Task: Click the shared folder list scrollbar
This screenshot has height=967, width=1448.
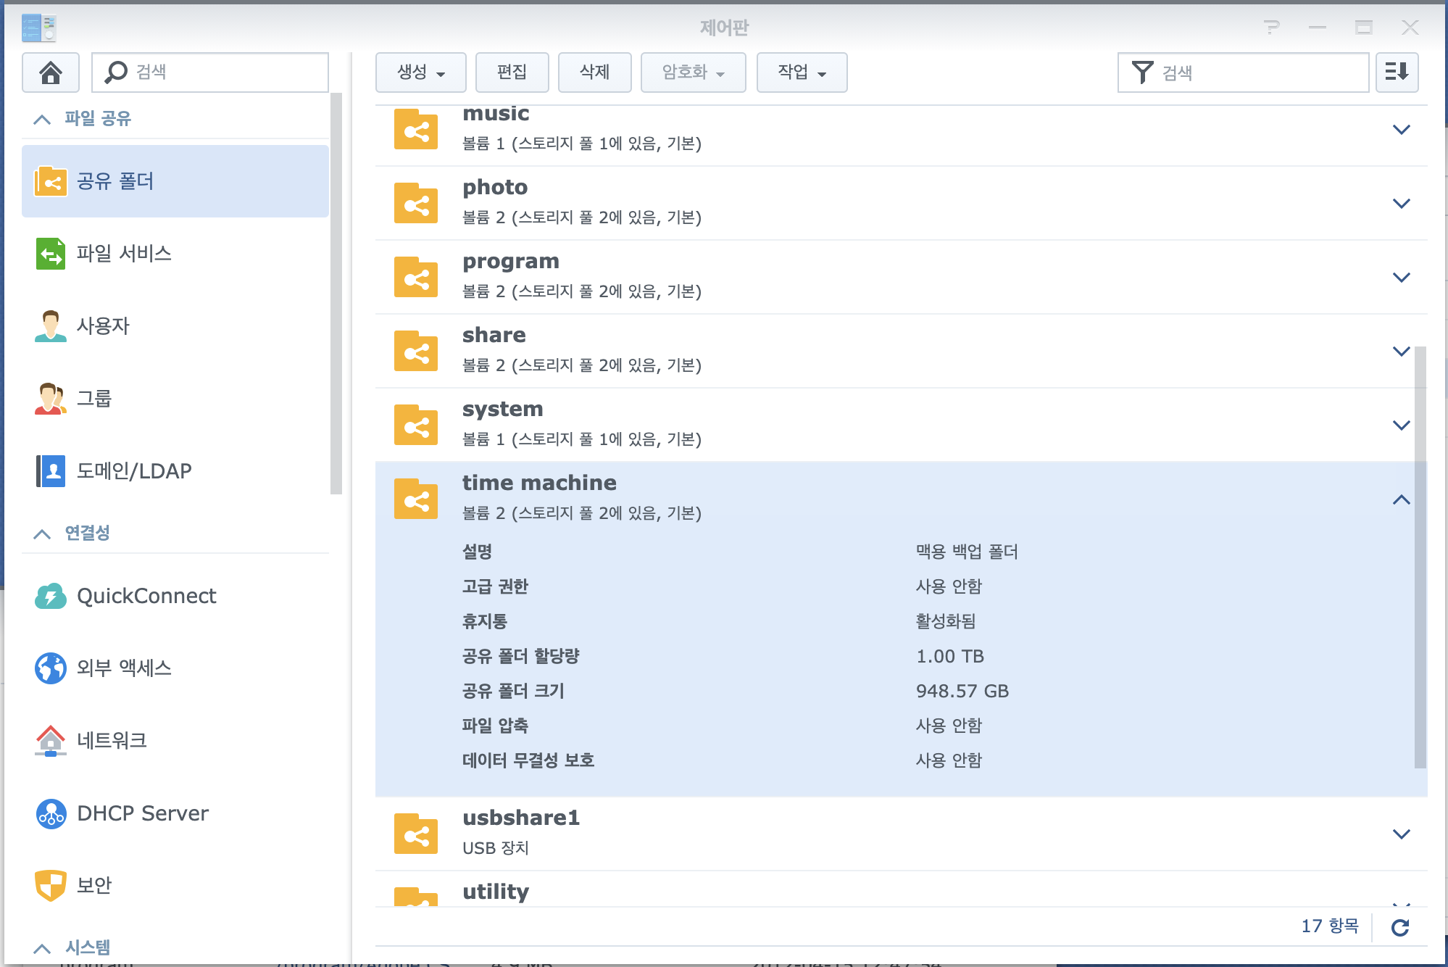Action: (1420, 557)
